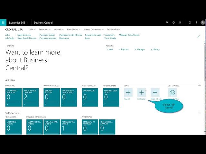Open the Completed Calculated tile
206x154 pixels.
point(69,98)
